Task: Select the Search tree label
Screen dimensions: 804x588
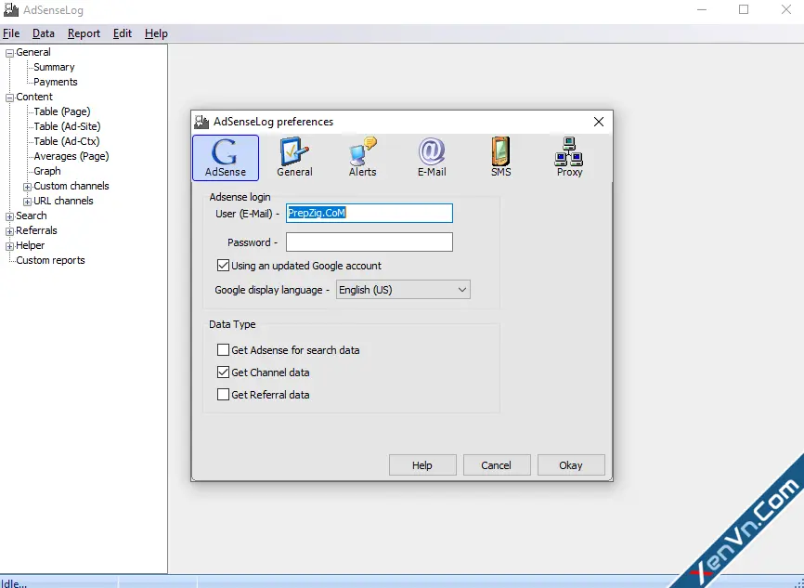Action: pyautogui.click(x=32, y=216)
